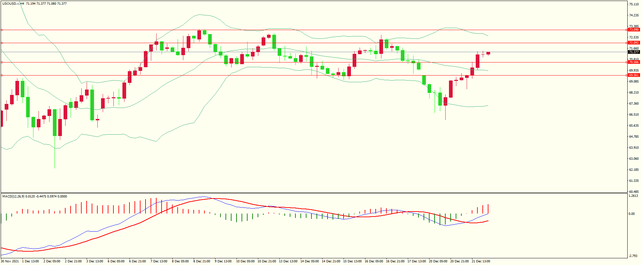Viewport: 641px width, 265px height.
Task: Click the 20 Dec 21:00 time label
Action: (x=459, y=261)
